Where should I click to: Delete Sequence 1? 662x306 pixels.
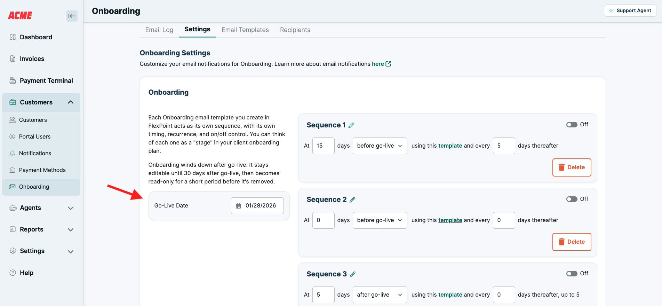pyautogui.click(x=572, y=167)
